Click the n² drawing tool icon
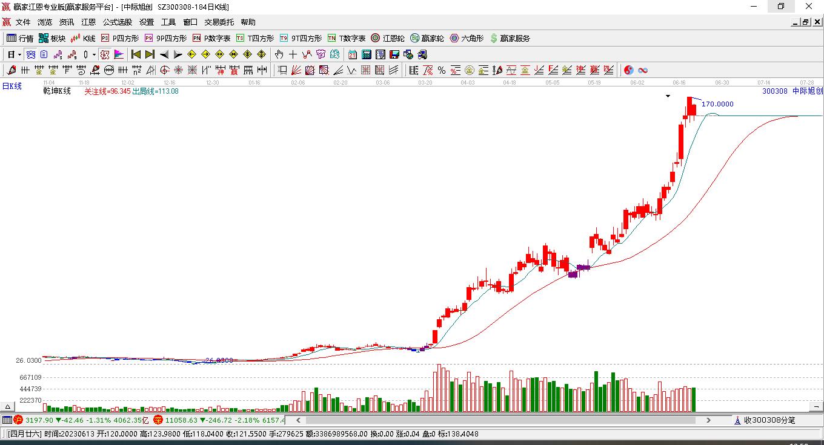This screenshot has width=824, height=445. point(137,70)
